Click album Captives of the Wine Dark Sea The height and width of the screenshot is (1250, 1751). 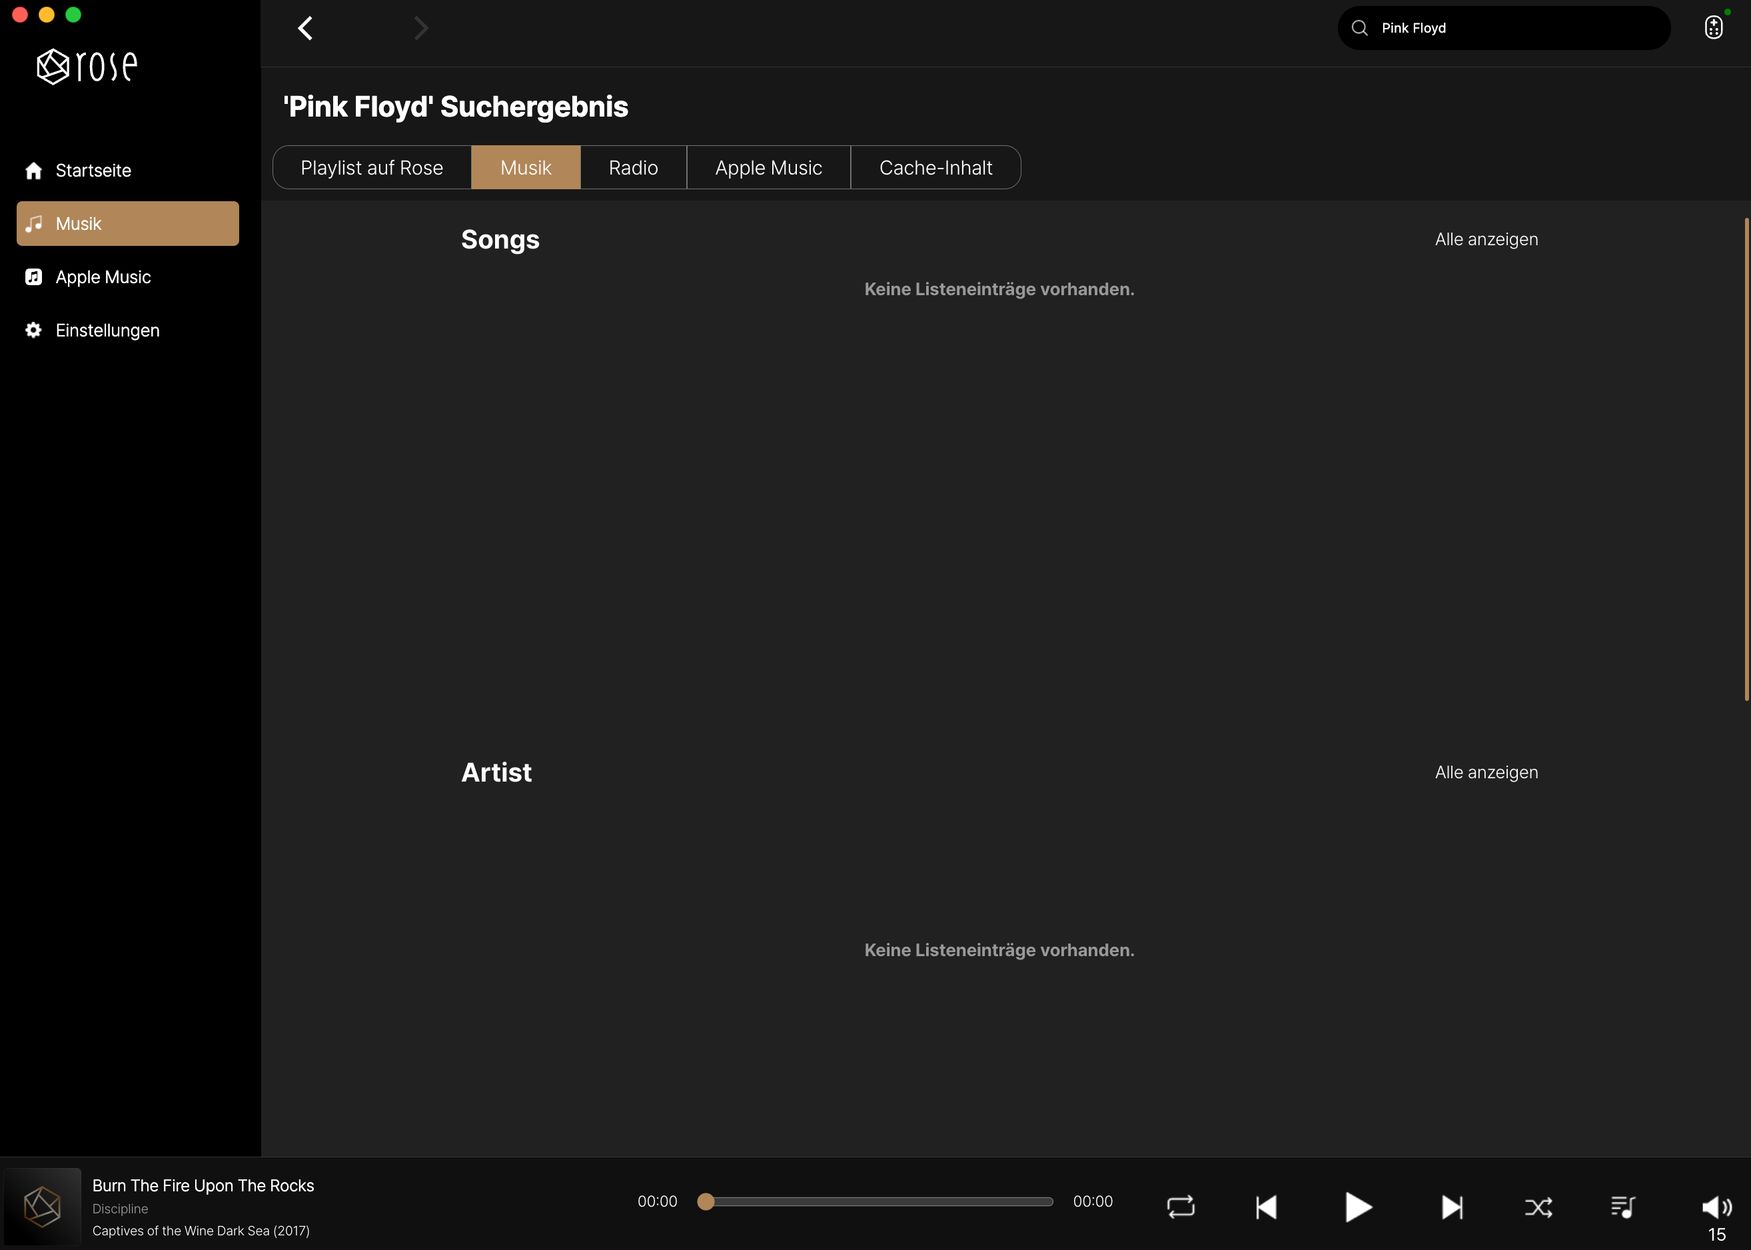pyautogui.click(x=201, y=1230)
